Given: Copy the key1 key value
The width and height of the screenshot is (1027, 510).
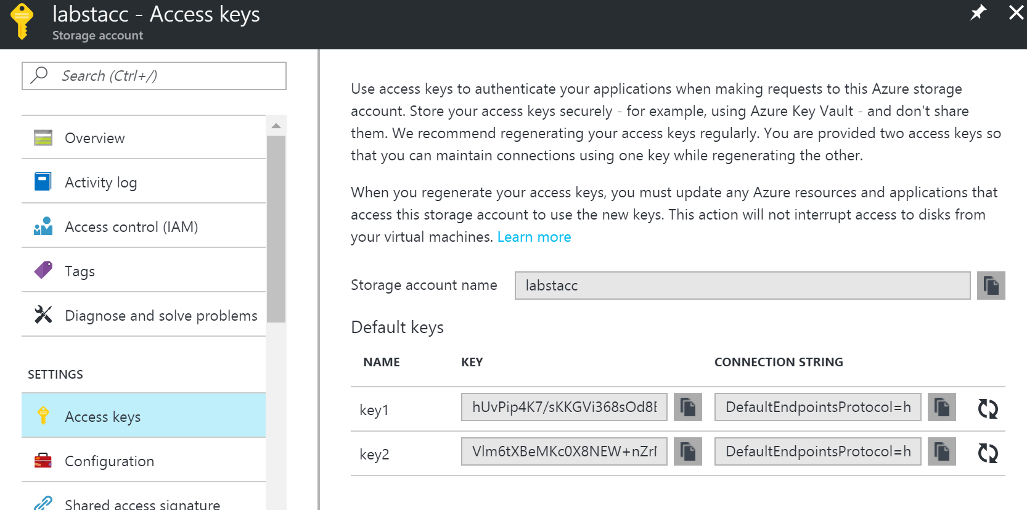Looking at the screenshot, I should pos(688,407).
